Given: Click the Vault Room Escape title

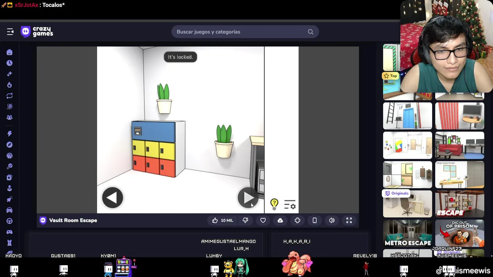Looking at the screenshot, I should click(x=73, y=220).
